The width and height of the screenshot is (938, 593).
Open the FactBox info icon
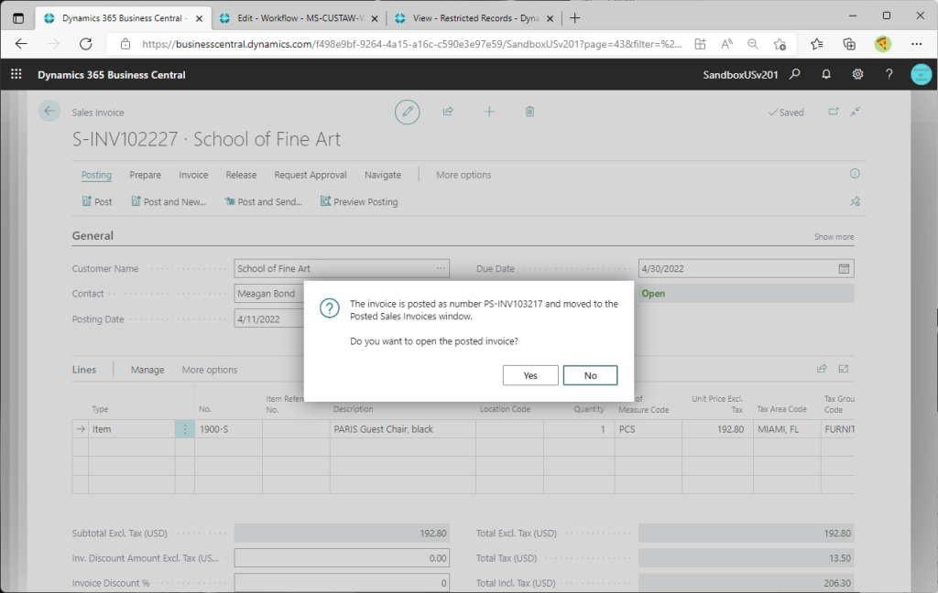coord(855,173)
